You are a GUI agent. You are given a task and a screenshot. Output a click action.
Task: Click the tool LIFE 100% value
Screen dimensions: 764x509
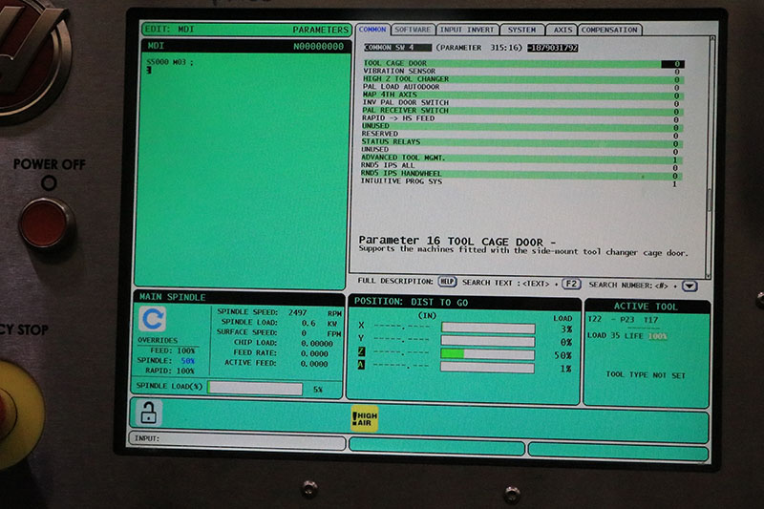click(x=657, y=336)
